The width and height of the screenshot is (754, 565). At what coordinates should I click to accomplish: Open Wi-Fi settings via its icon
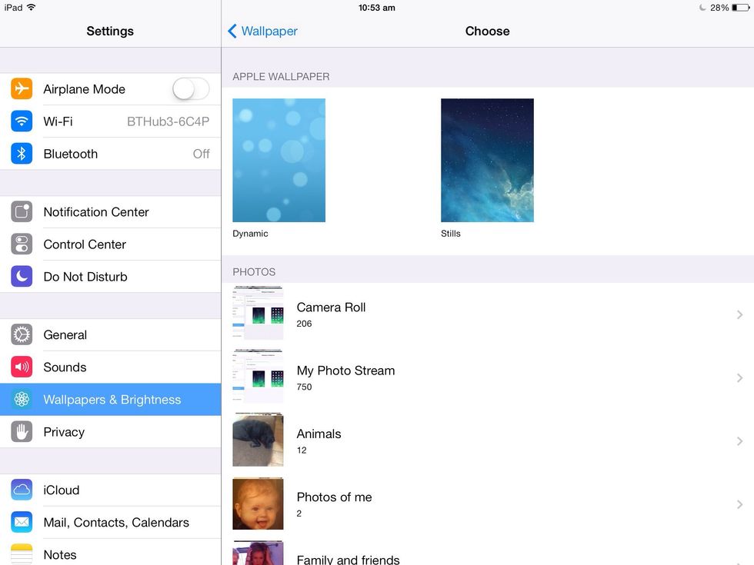(x=22, y=121)
